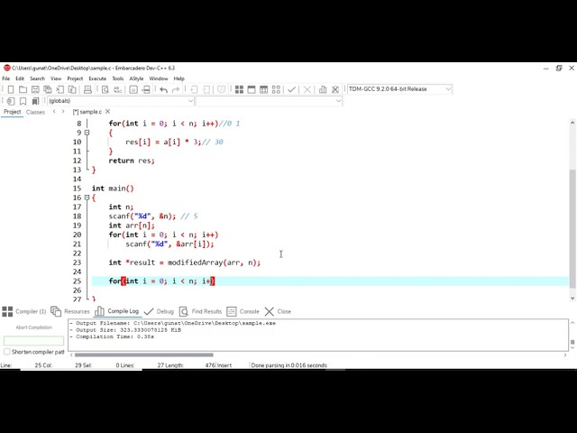Screen dimensions: 577x433
Task: Switch to the Classes side tab
Action: coord(35,112)
